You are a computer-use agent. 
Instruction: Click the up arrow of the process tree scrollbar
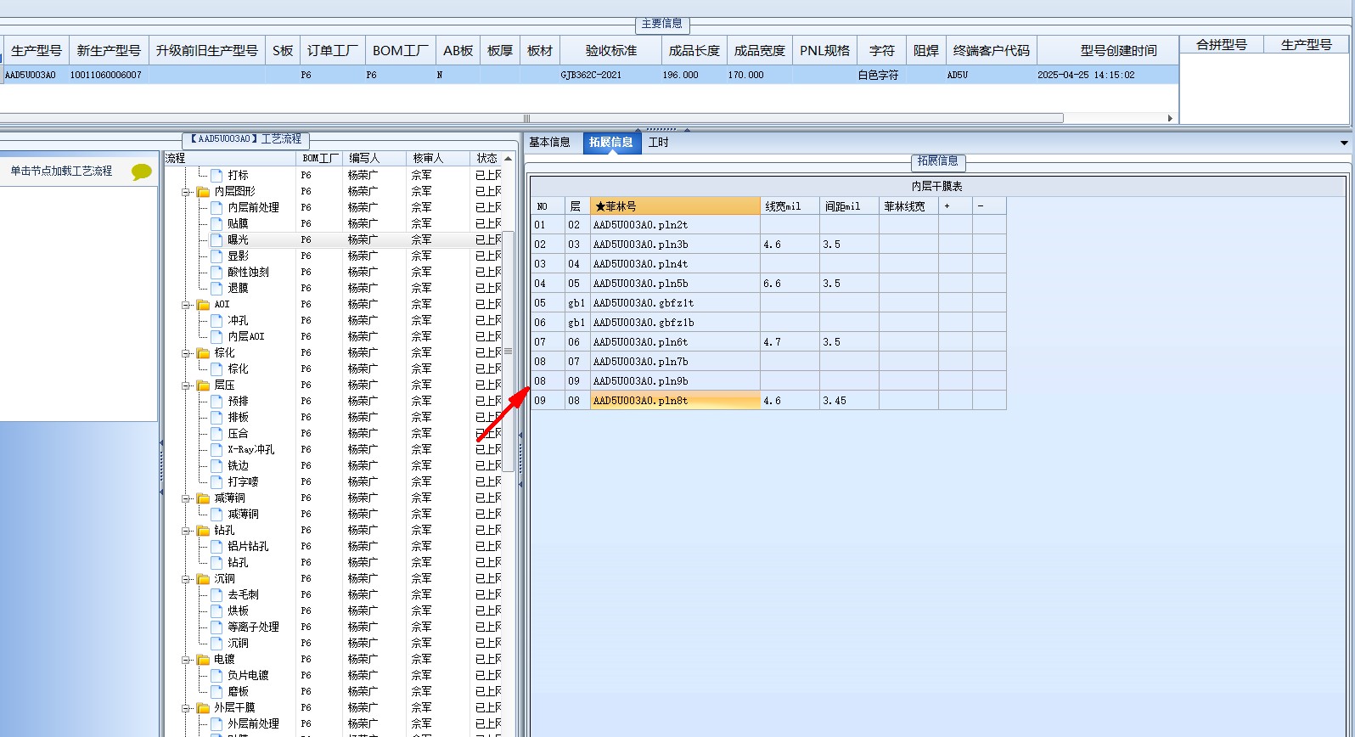pos(509,159)
